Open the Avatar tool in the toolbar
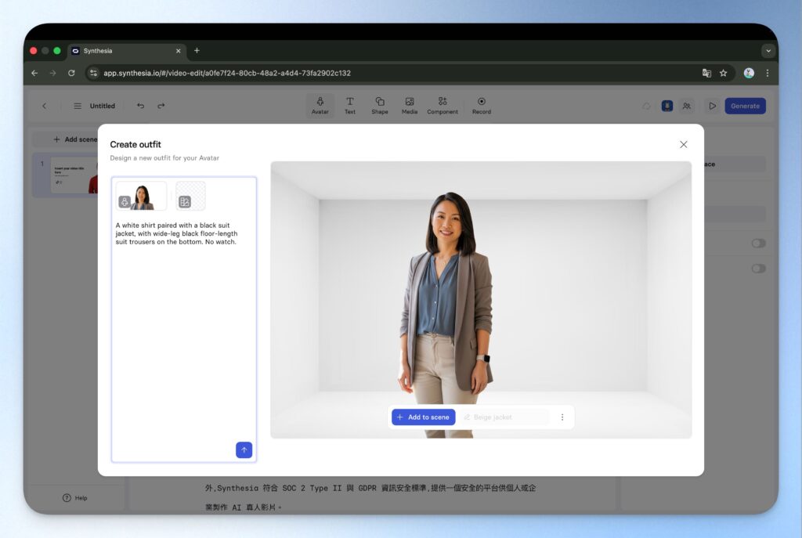Image resolution: width=802 pixels, height=538 pixels. pos(320,106)
